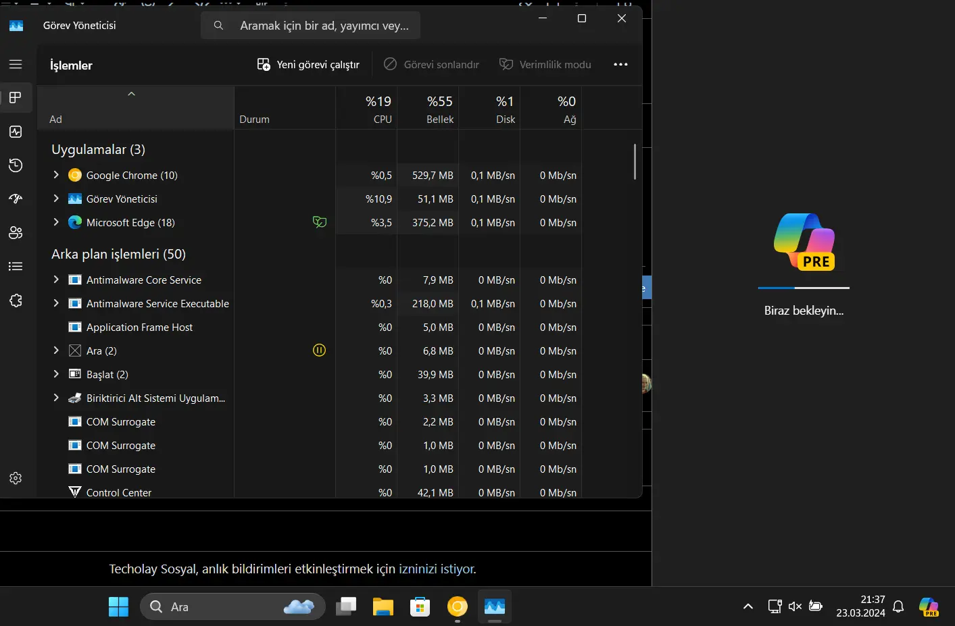Click the Control Center process icon
The image size is (955, 626).
pos(75,492)
